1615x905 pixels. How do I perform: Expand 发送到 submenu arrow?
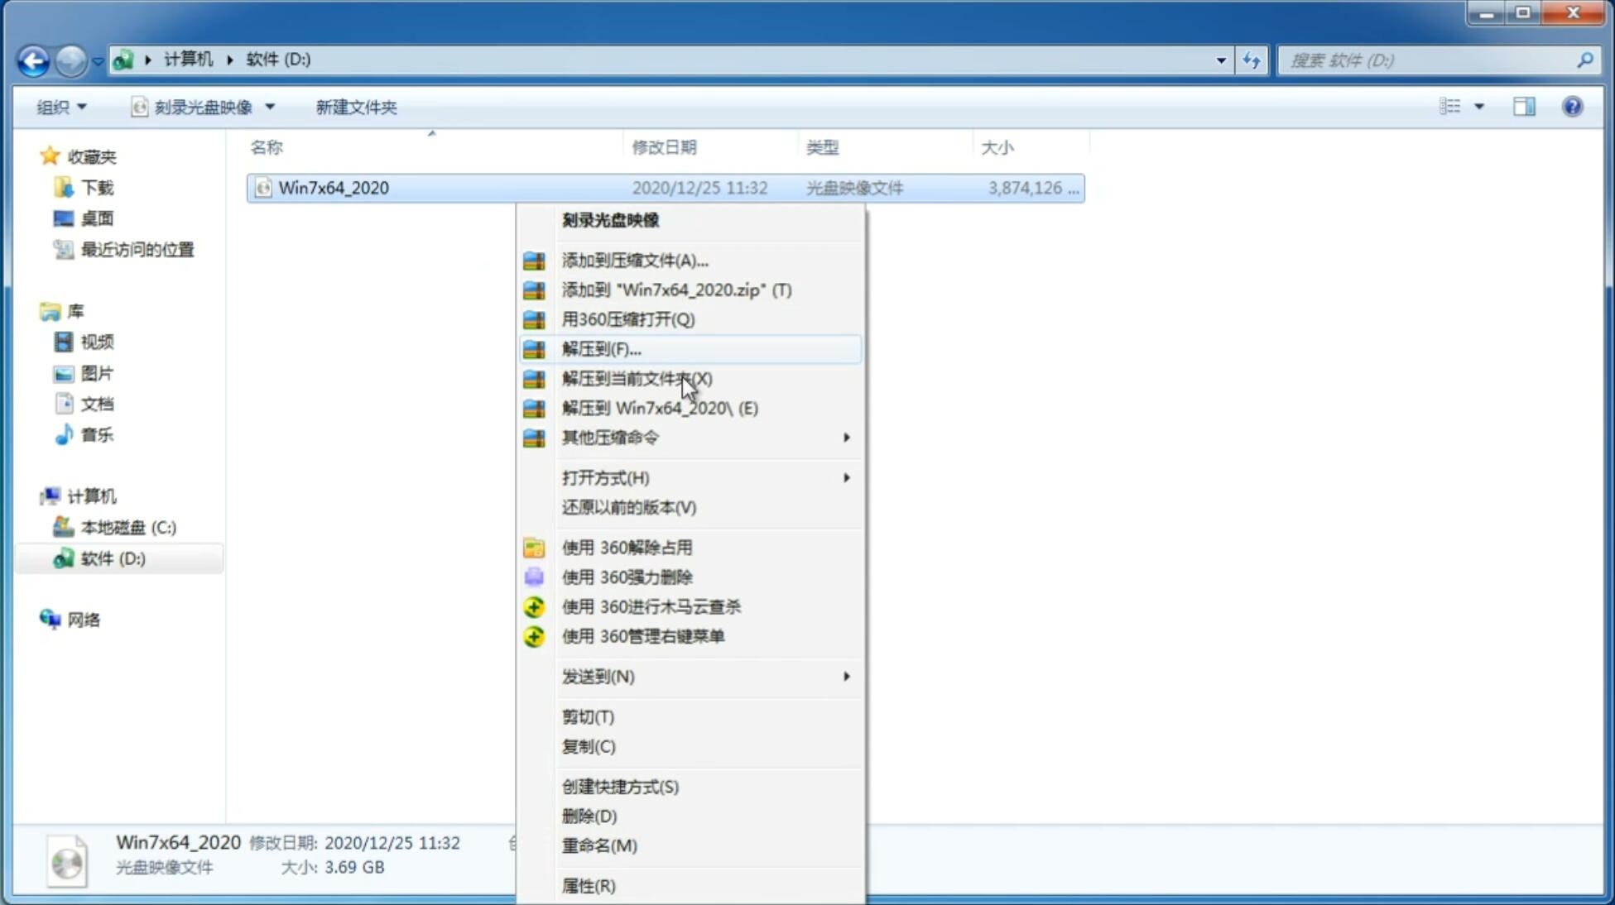[846, 677]
